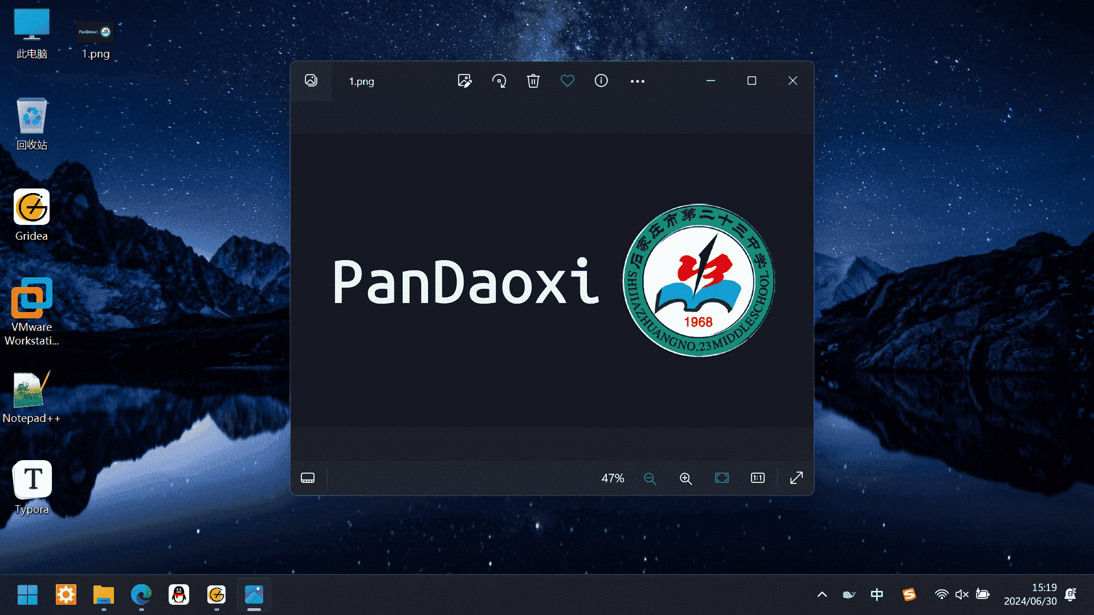Open Microsoft Edge from the taskbar
The height and width of the screenshot is (615, 1094).
(141, 594)
